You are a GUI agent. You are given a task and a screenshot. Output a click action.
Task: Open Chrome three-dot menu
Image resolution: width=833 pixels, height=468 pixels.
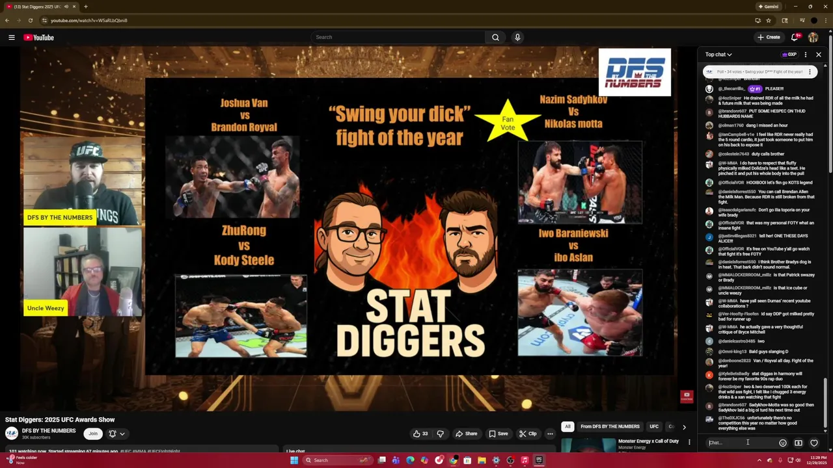click(826, 20)
